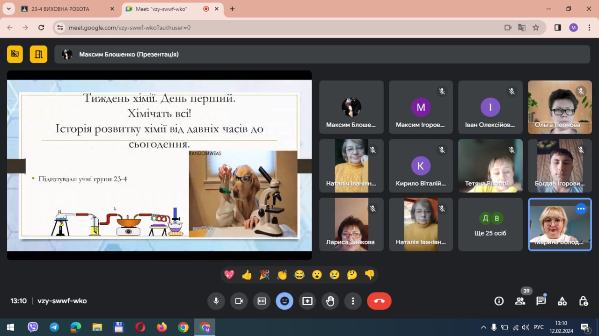The width and height of the screenshot is (599, 336).
Task: Open more options three-dot menu
Action: click(x=353, y=301)
